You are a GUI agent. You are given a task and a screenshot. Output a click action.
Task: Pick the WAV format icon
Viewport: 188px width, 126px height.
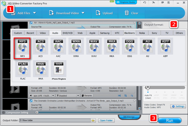pos(94,46)
